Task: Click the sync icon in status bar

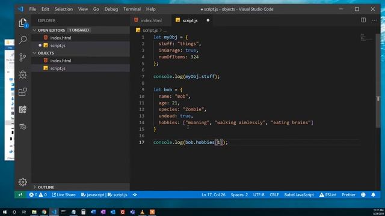Action: pos(135,194)
